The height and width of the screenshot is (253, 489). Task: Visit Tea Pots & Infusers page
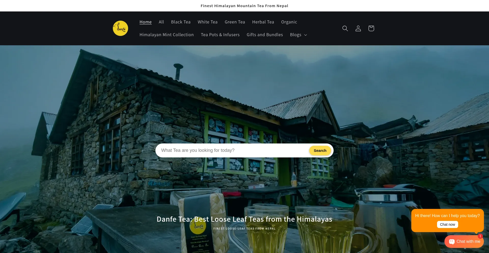220,35
